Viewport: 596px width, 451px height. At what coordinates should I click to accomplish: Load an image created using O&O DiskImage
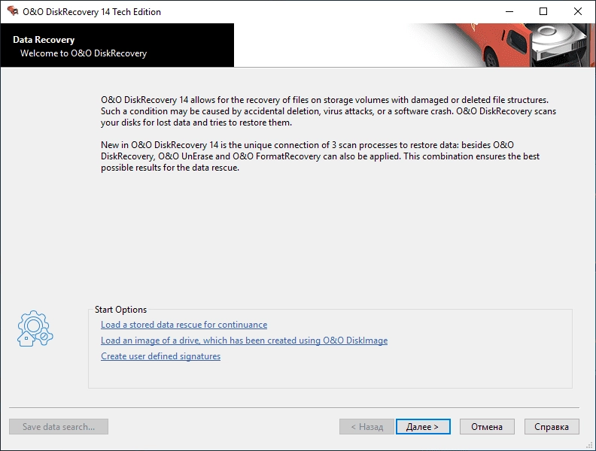244,341
